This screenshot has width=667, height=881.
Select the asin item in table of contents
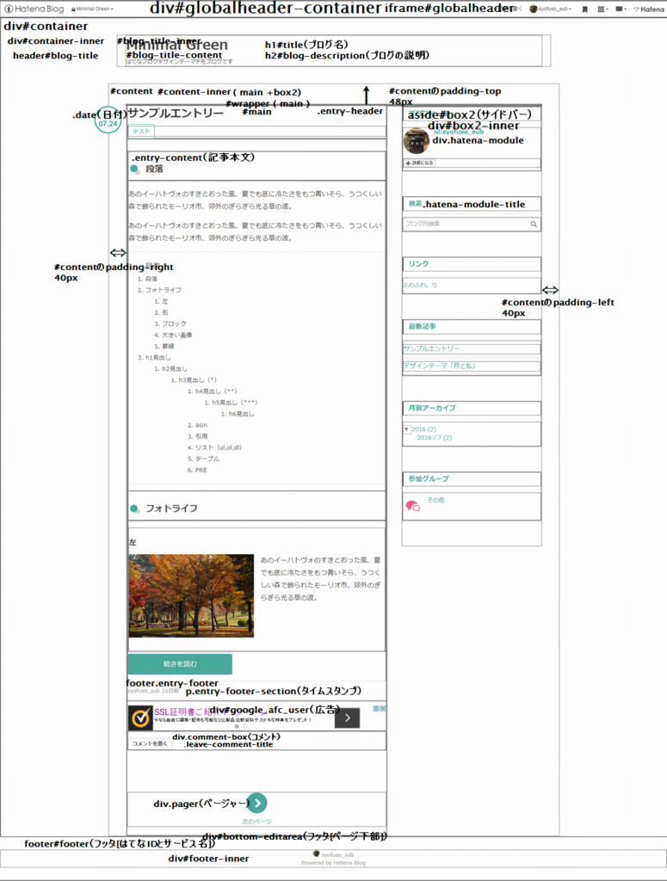coord(201,425)
